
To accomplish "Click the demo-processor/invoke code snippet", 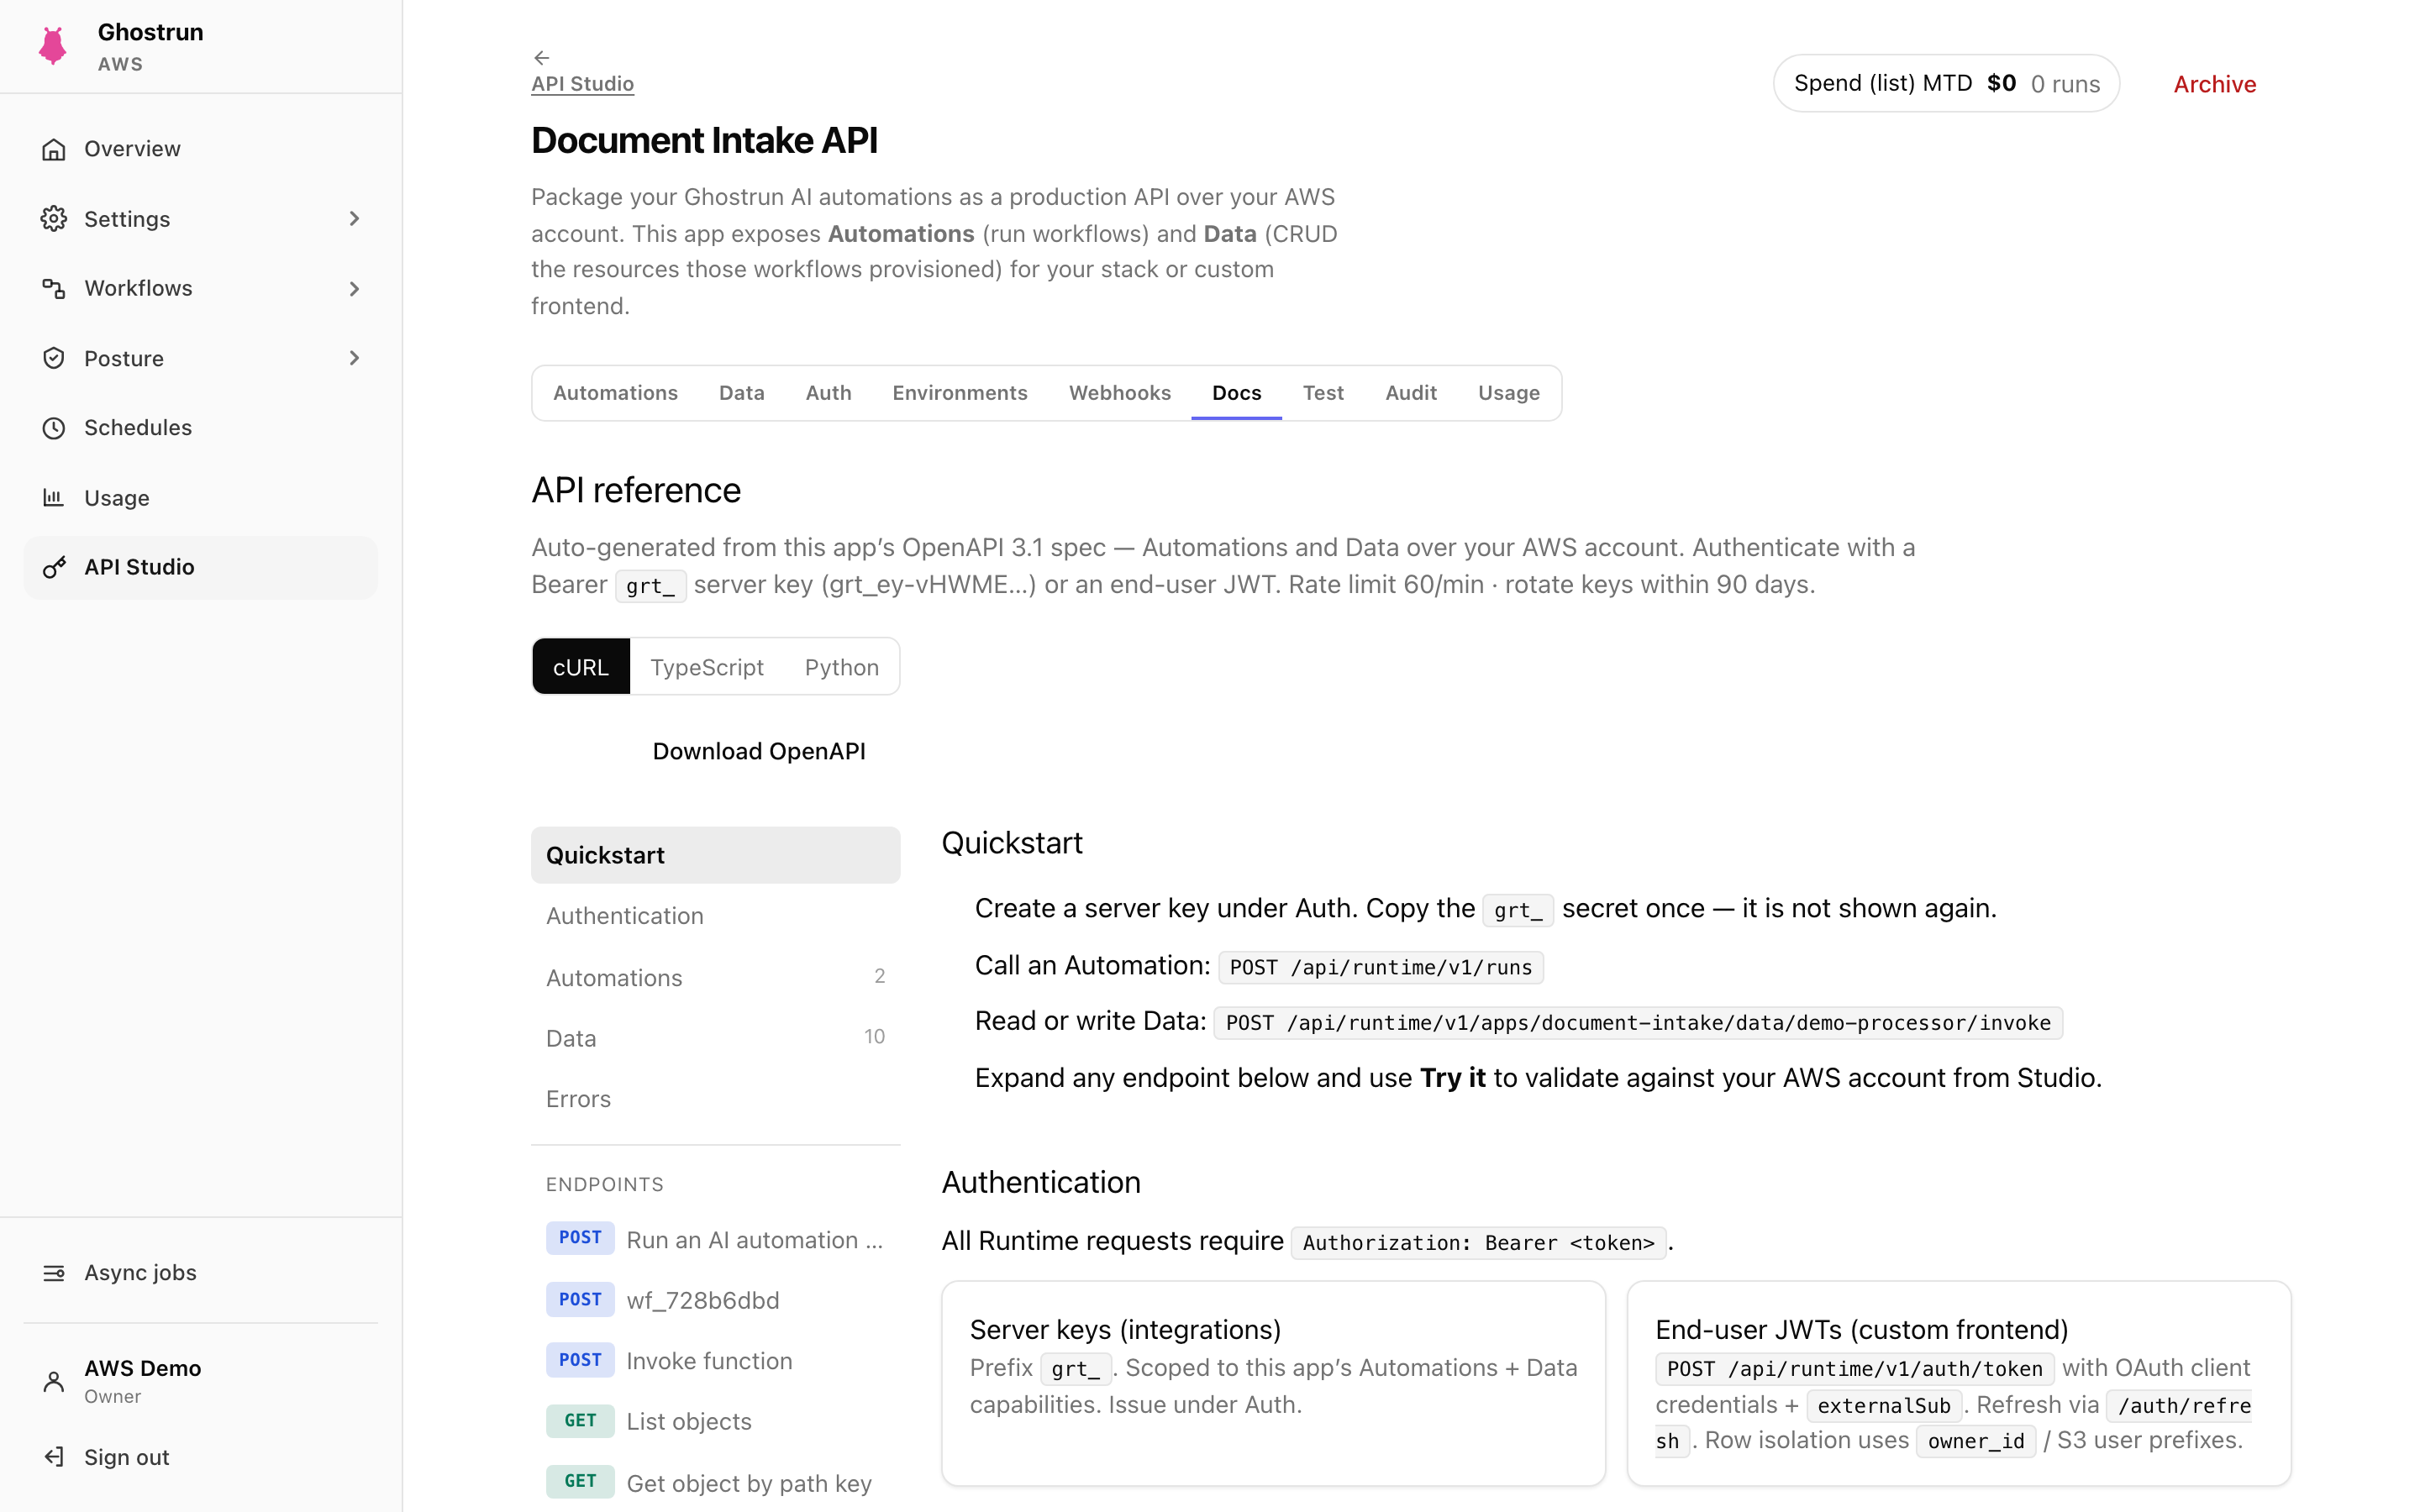I will 1638,1023.
